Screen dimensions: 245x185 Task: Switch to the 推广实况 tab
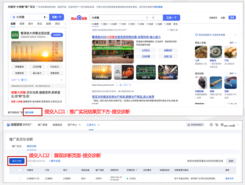(17, 146)
